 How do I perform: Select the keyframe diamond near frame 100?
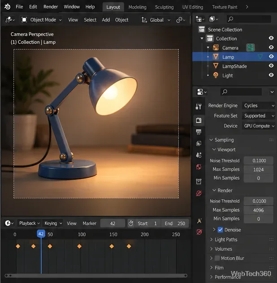coord(79,246)
